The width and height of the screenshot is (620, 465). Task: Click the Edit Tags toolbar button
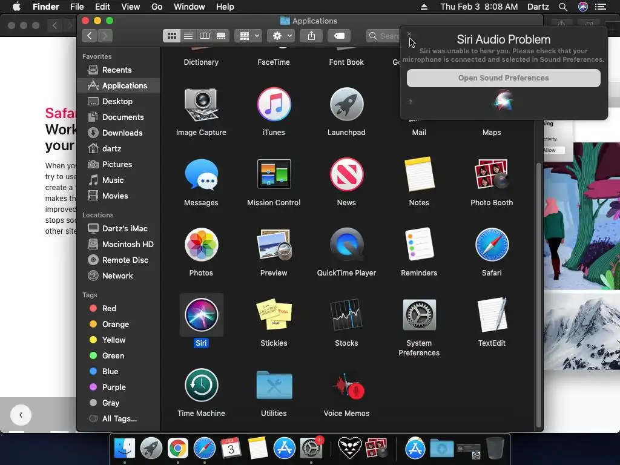[x=339, y=36]
